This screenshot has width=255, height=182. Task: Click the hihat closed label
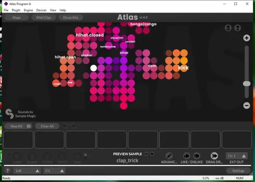[90, 35]
